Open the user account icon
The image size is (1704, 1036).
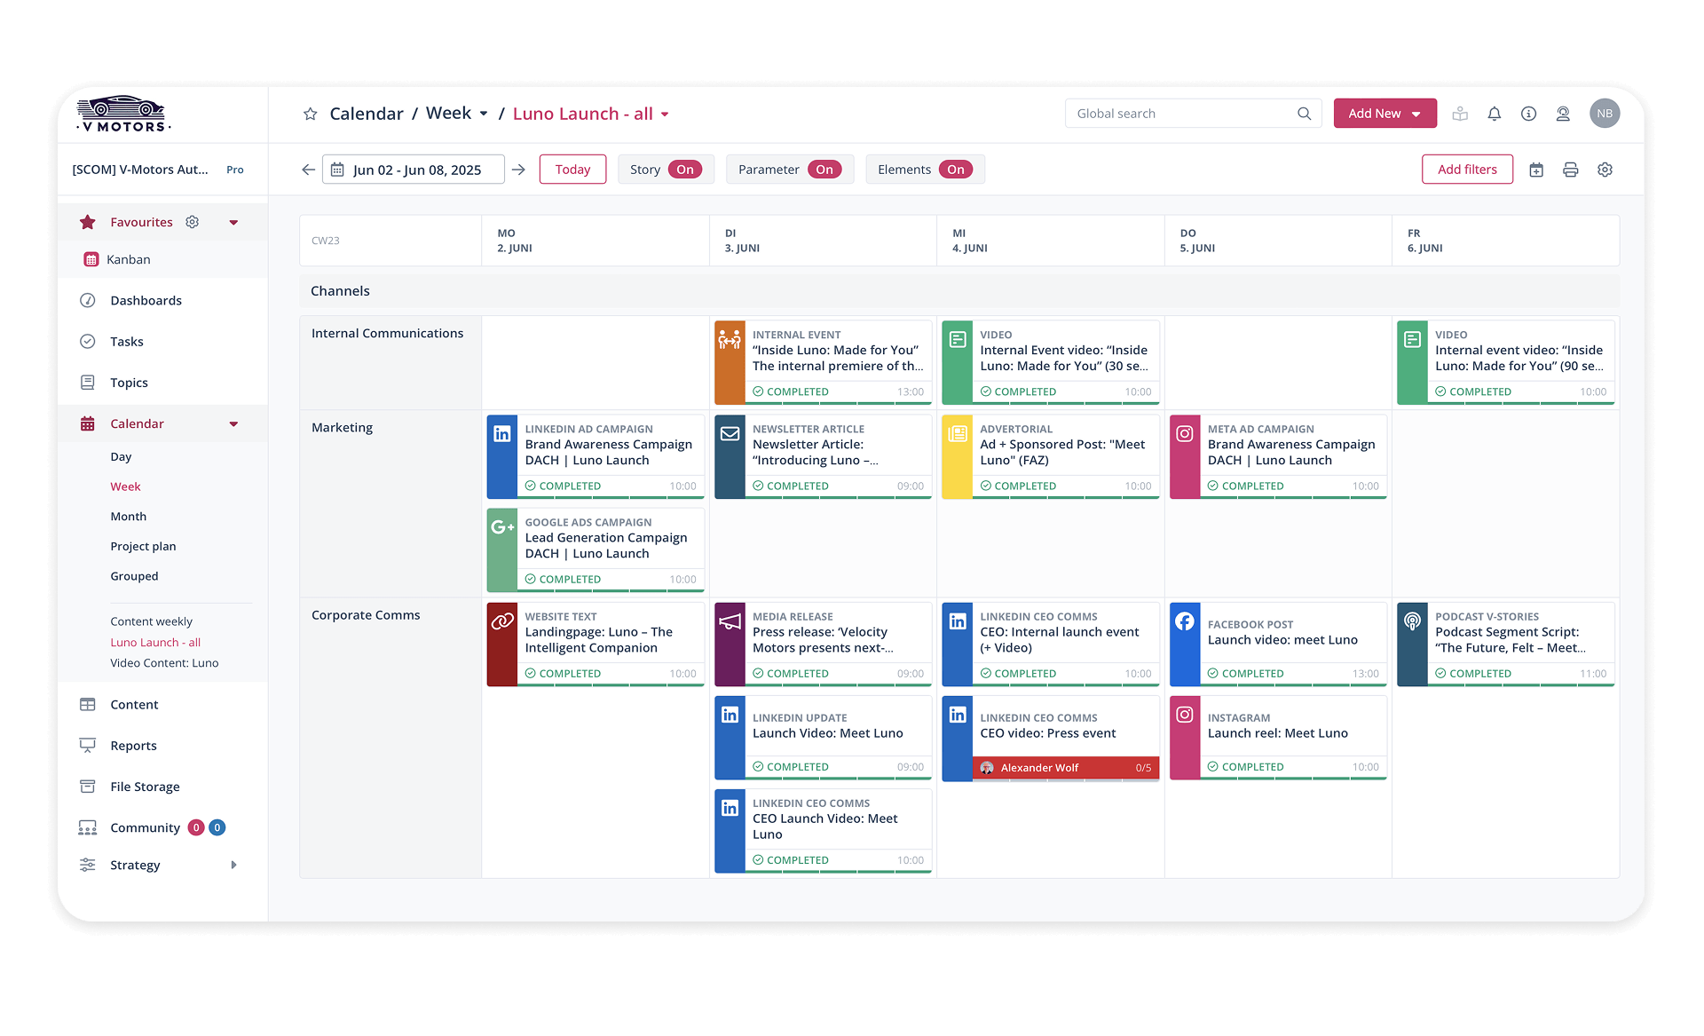tap(1563, 114)
